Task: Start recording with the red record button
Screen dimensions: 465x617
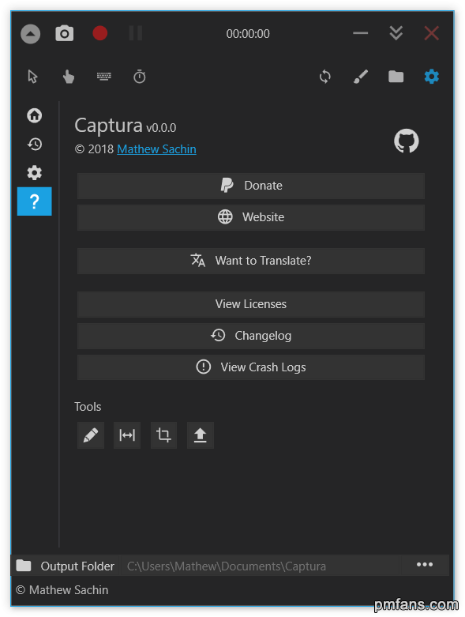Action: pos(99,33)
